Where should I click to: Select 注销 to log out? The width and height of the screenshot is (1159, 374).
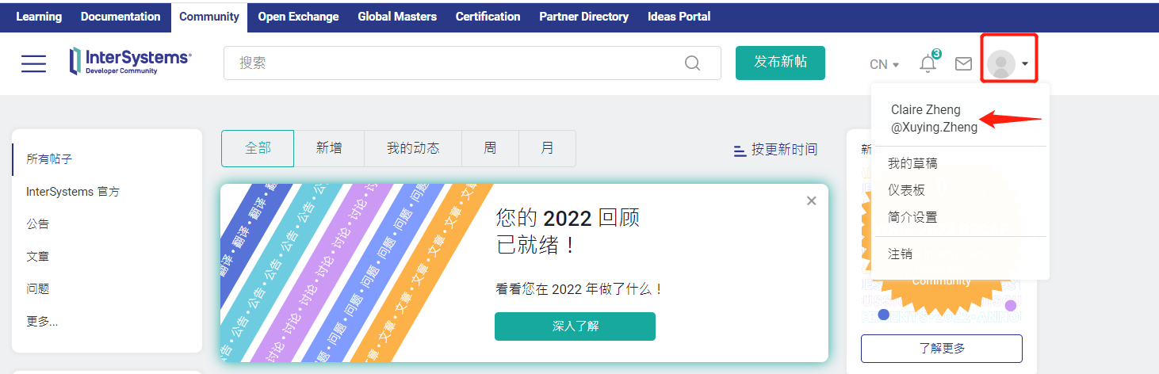[x=900, y=254]
